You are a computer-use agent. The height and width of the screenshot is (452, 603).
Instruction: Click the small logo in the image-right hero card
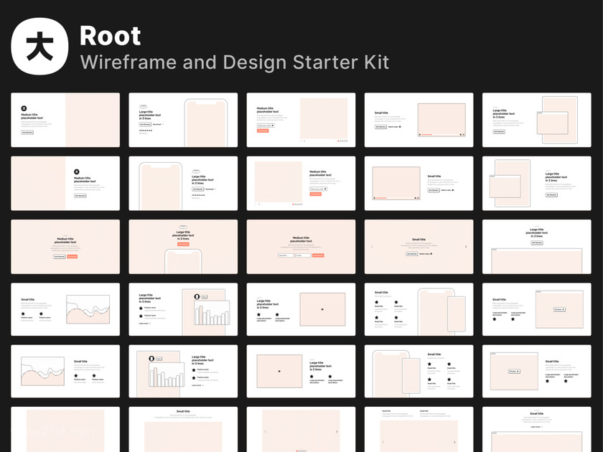click(x=24, y=108)
